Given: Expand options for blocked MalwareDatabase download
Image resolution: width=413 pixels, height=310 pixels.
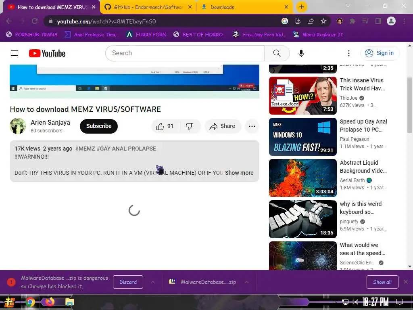Looking at the screenshot, I should point(153,282).
